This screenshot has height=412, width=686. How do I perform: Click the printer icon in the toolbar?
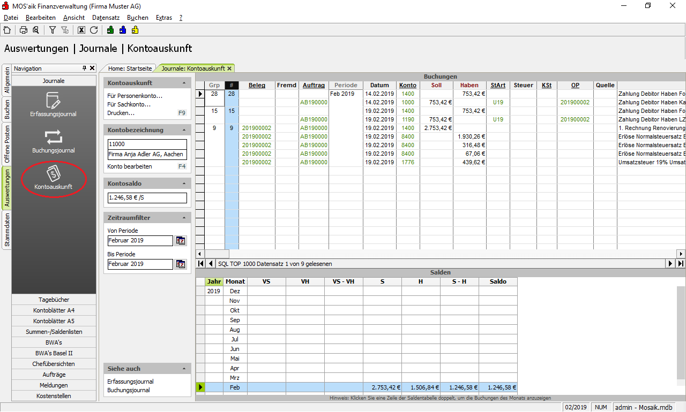(x=24, y=30)
